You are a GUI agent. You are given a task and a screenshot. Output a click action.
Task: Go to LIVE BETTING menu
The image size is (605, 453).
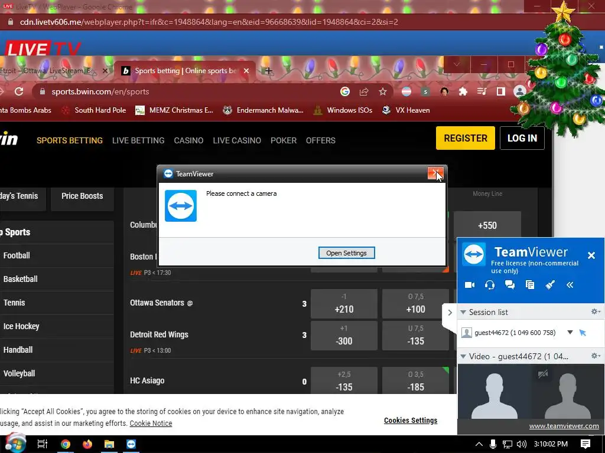tap(138, 140)
